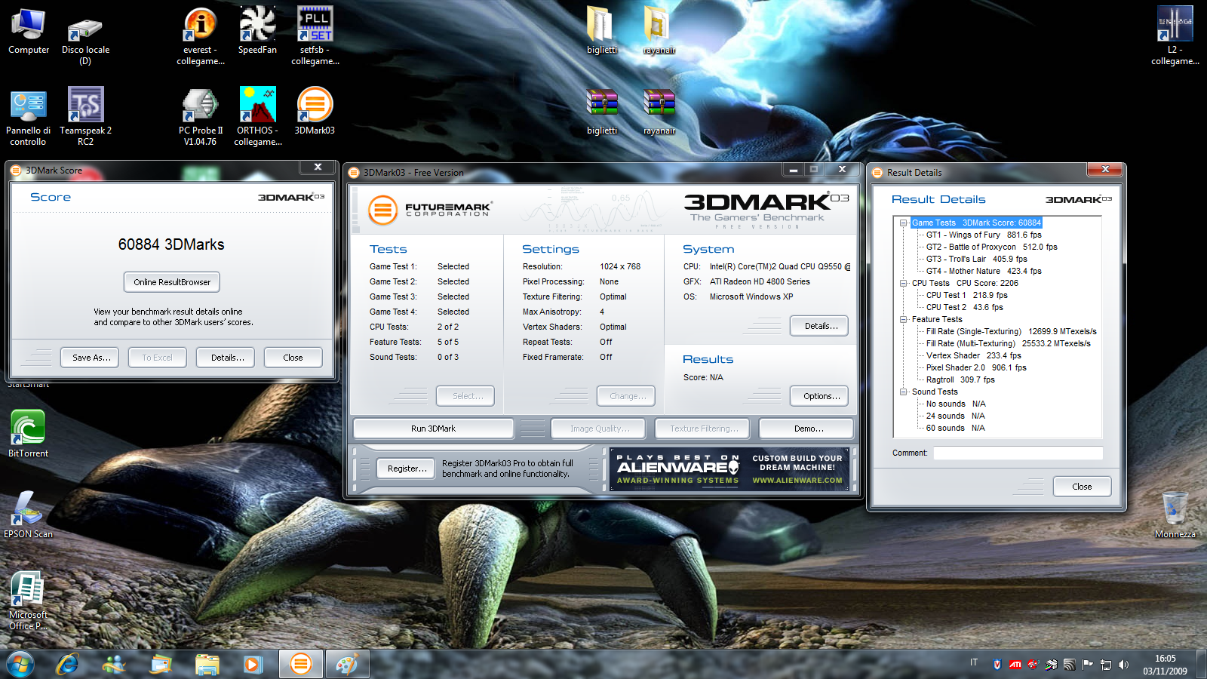Open Monnezza recycle bin
This screenshot has width=1207, height=679.
tap(1175, 515)
